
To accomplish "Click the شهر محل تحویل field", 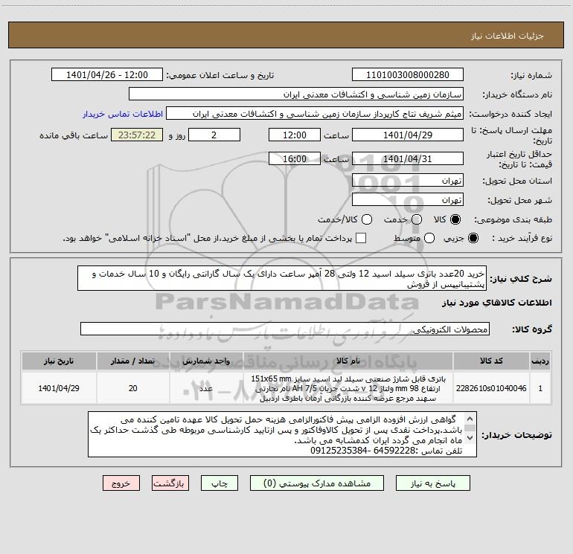I will coord(408,200).
